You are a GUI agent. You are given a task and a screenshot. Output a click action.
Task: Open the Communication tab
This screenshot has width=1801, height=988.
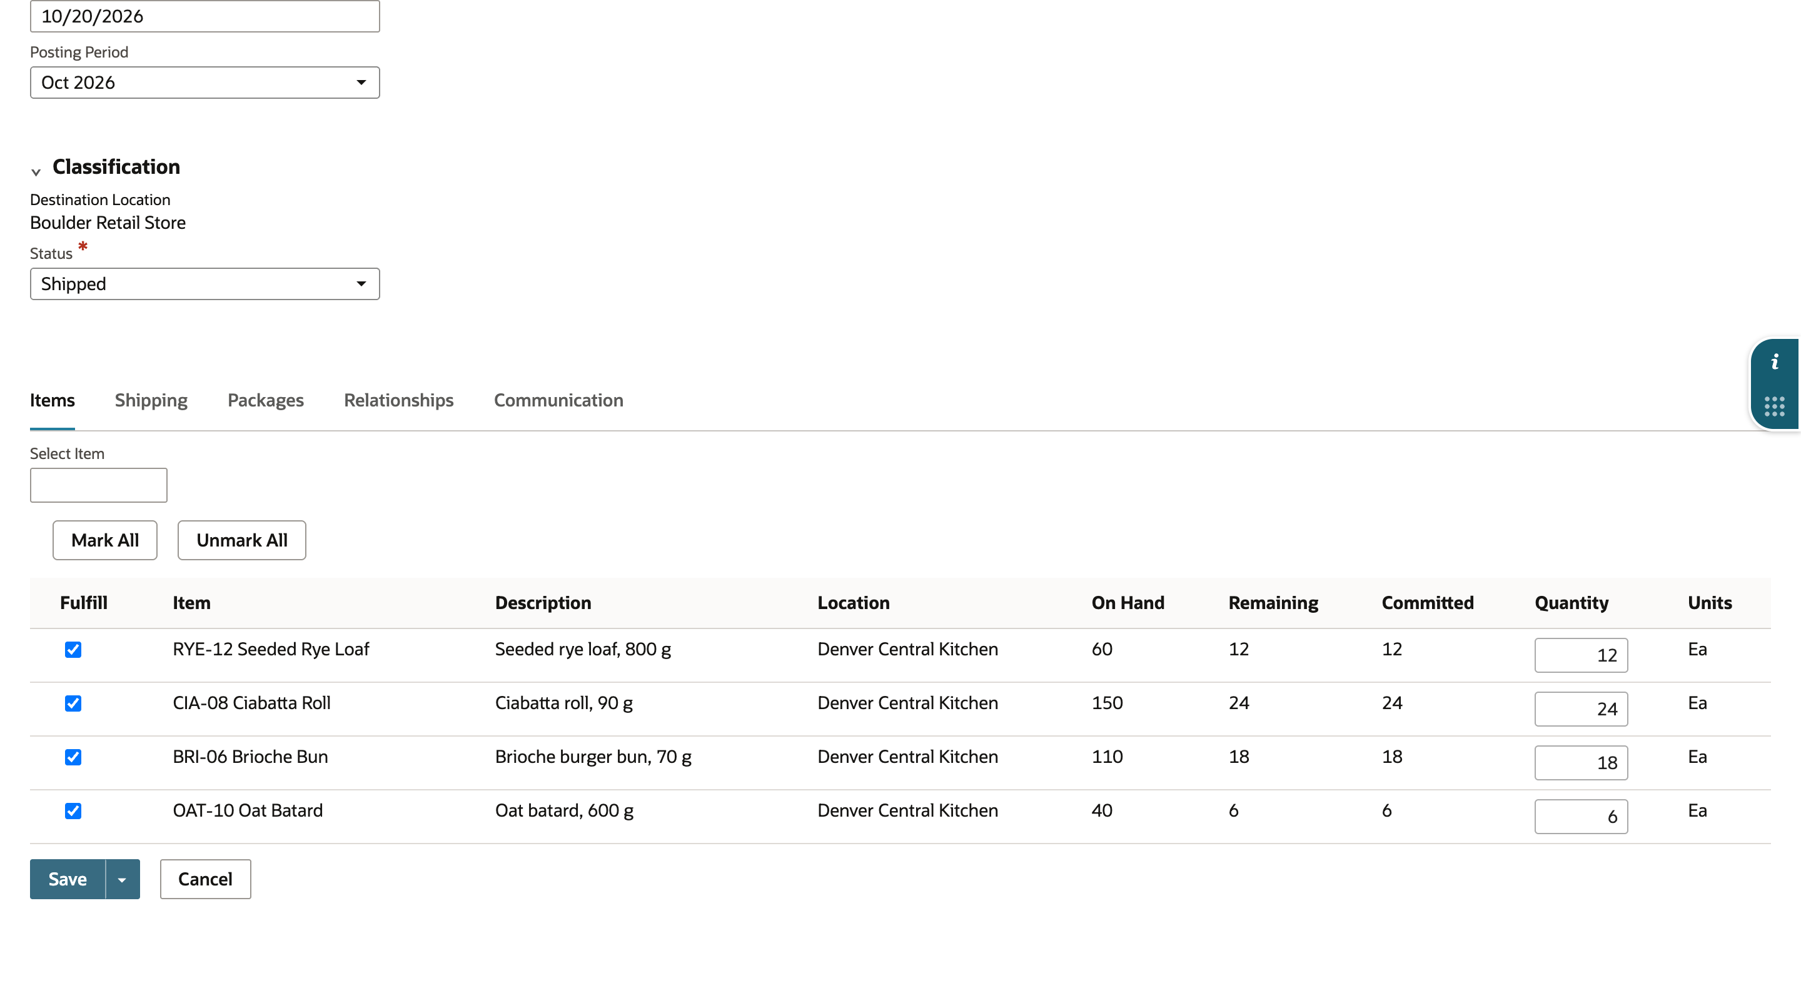point(558,401)
